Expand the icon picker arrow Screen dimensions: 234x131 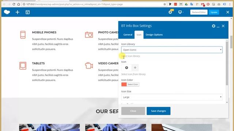click(x=135, y=68)
